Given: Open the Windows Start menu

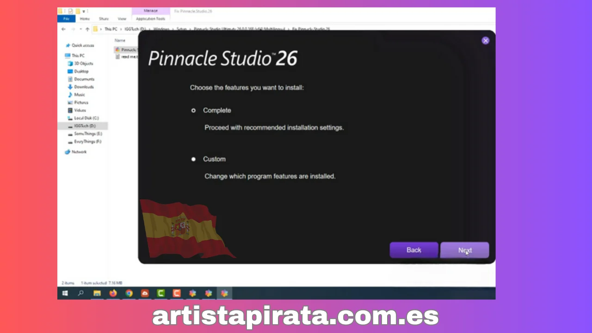Looking at the screenshot, I should point(65,293).
